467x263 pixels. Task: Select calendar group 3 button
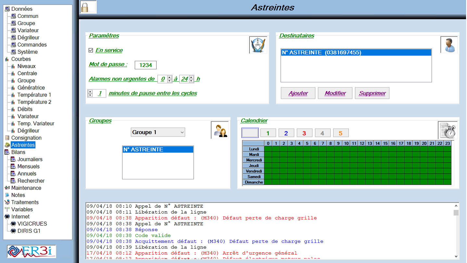pos(304,133)
